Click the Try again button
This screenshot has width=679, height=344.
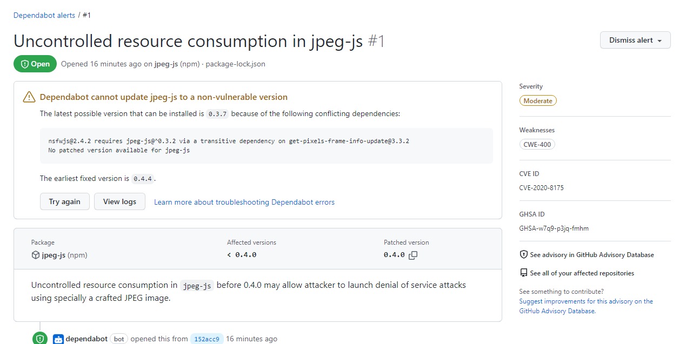(64, 201)
